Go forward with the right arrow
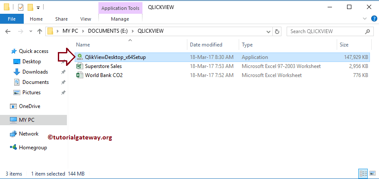Screen dimensions: 379x179 click(21, 31)
